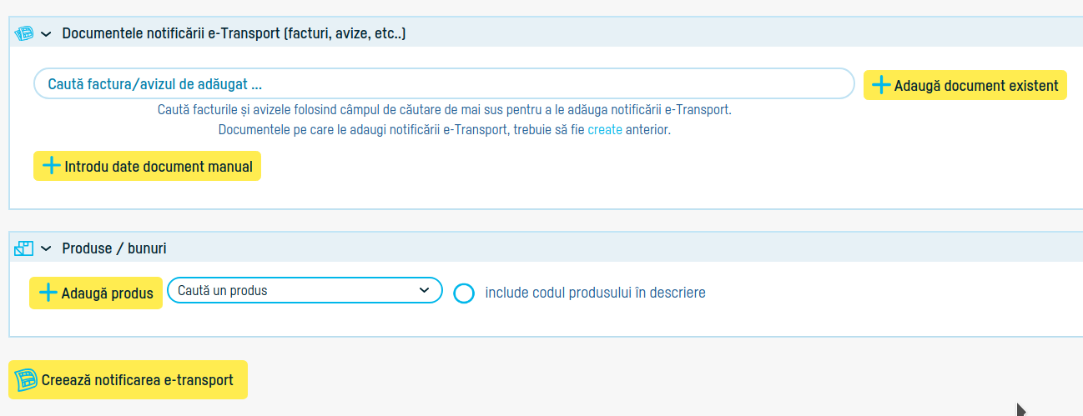1083x416 pixels.
Task: Click the Produse / bunuri section icon
Action: coord(24,248)
